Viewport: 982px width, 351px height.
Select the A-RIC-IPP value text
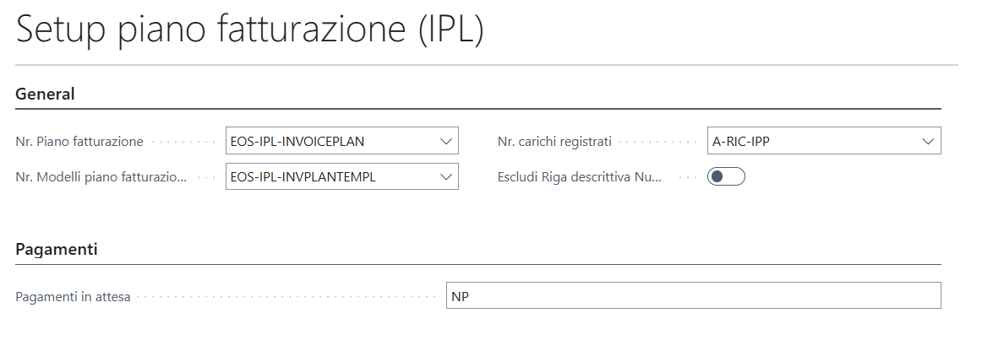tap(741, 142)
